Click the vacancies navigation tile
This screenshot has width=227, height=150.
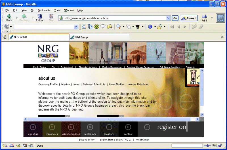coord(52,129)
